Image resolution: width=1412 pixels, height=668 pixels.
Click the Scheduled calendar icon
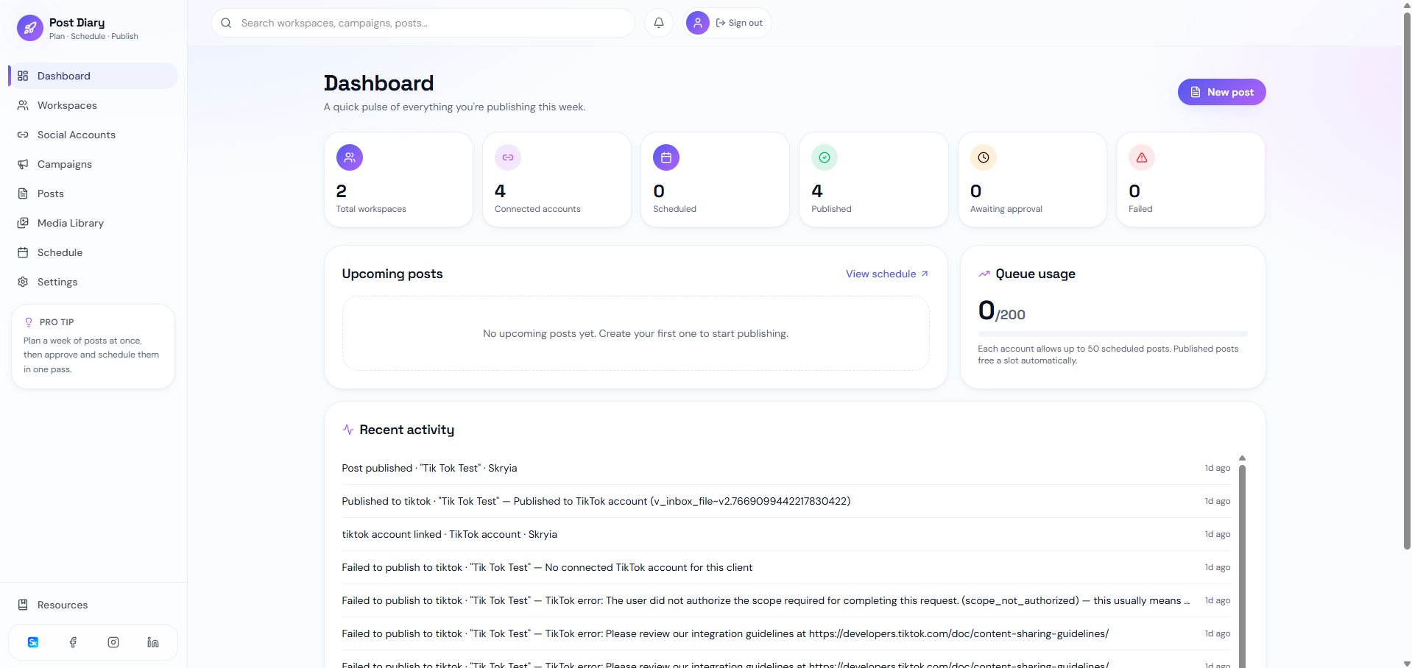666,157
